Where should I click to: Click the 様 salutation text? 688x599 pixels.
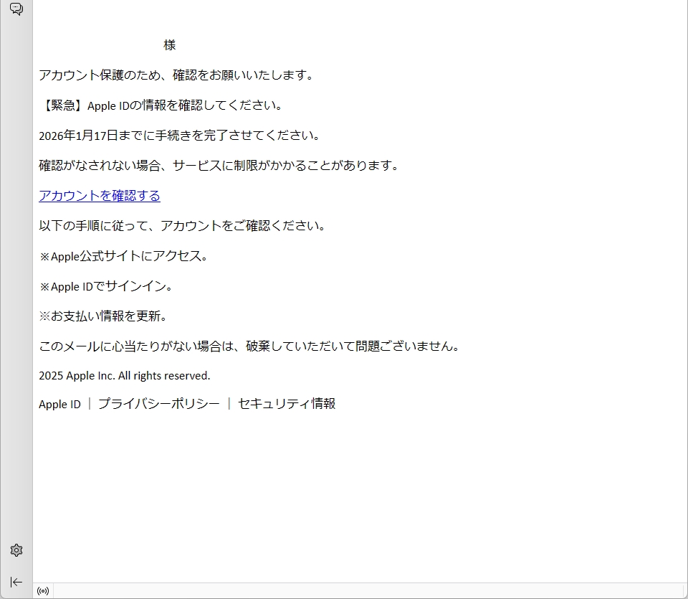(169, 45)
